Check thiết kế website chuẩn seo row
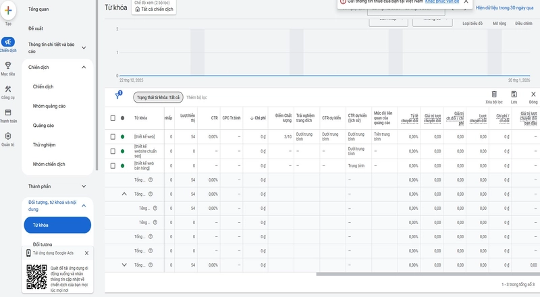Viewport: 540px width, 297px height. point(113,151)
